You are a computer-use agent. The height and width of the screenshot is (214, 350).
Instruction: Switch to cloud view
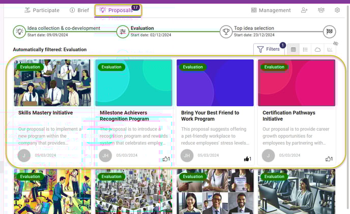(x=317, y=49)
